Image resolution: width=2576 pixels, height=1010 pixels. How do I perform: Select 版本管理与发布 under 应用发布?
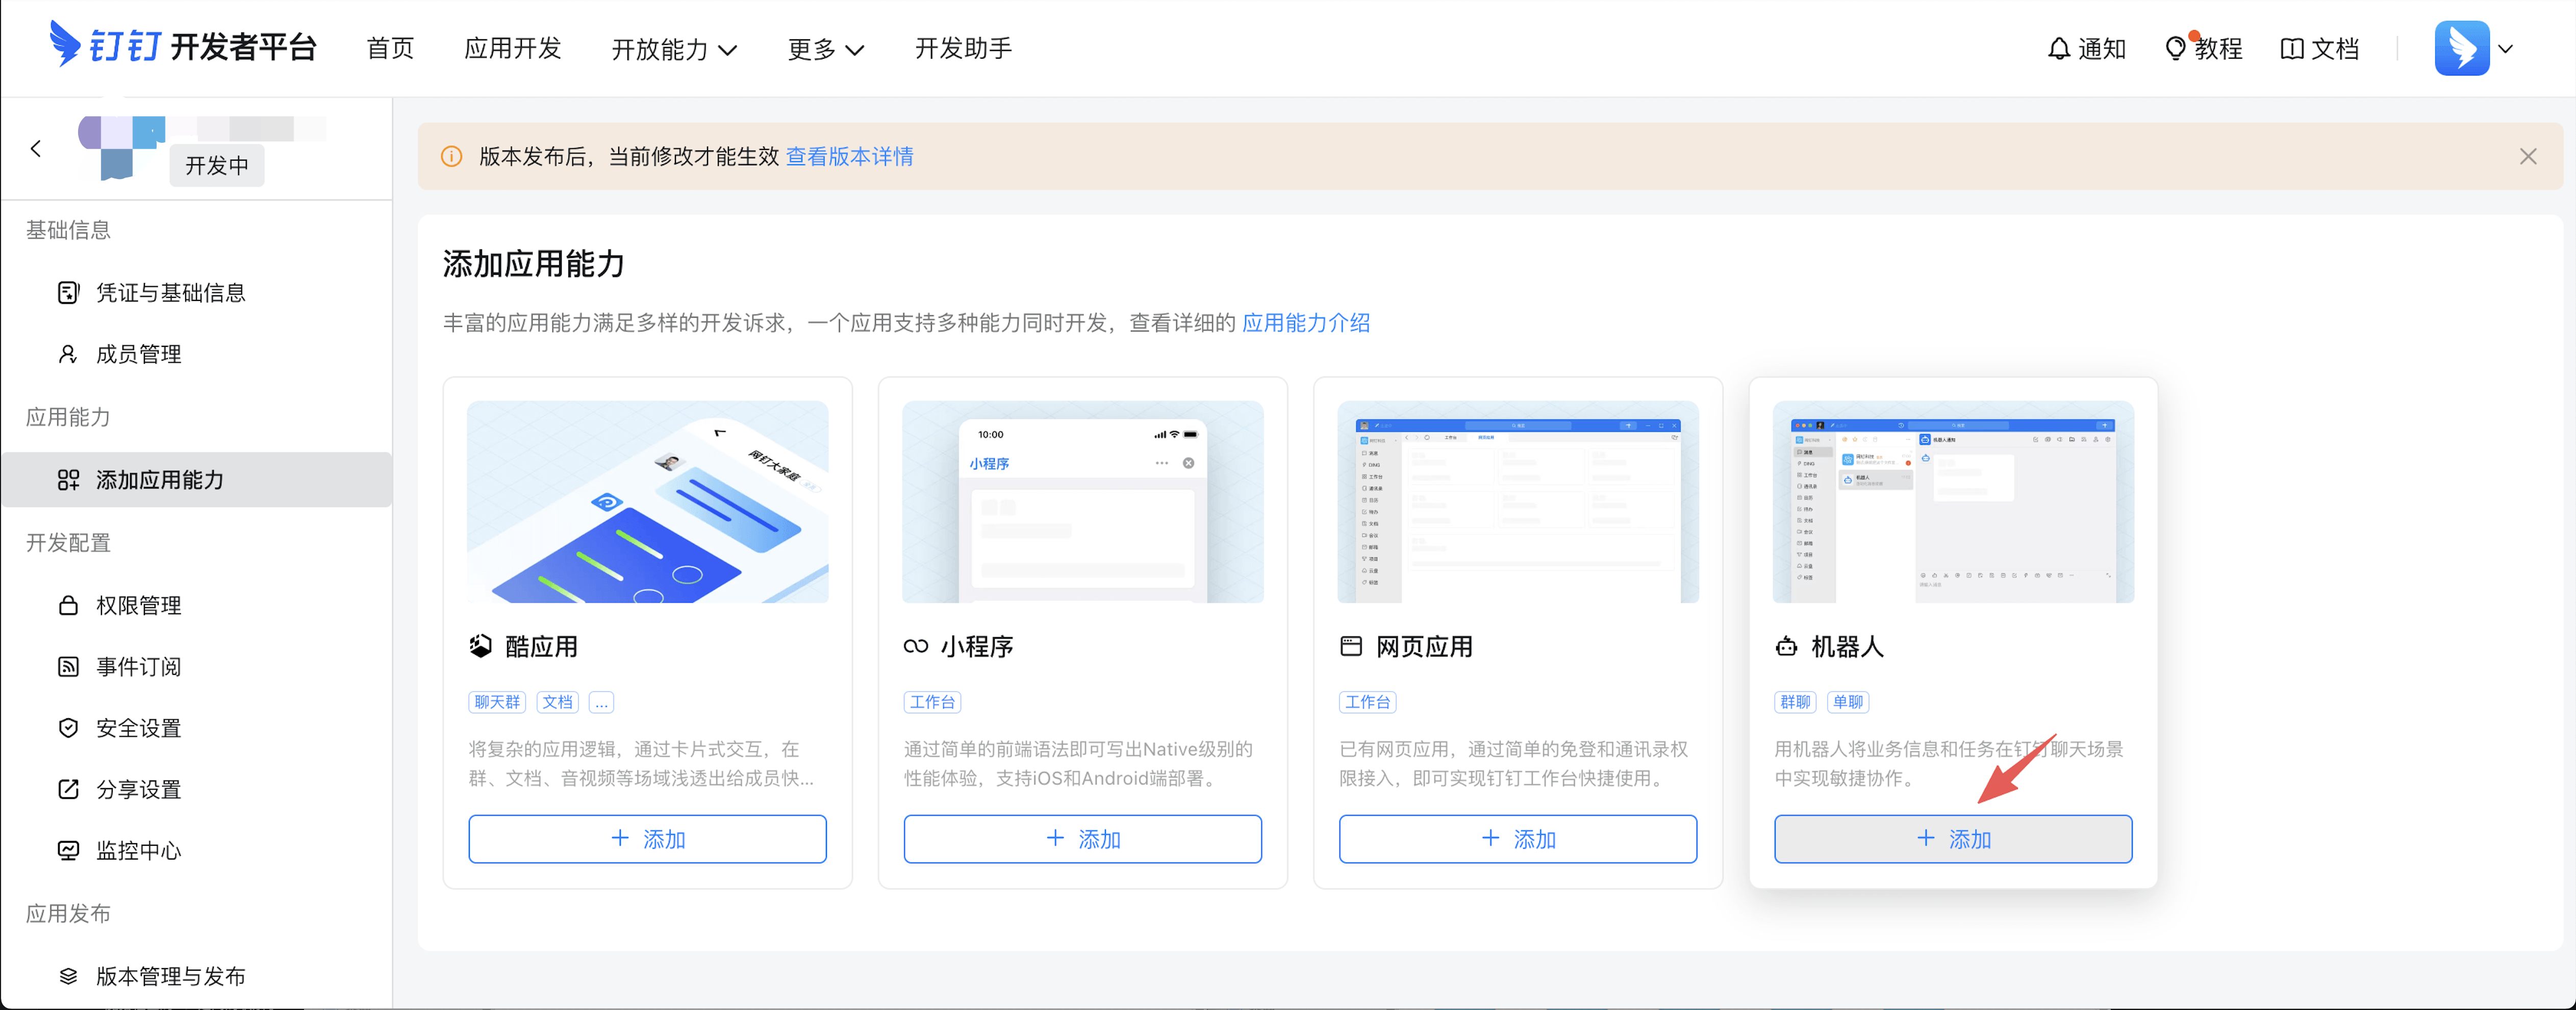pyautogui.click(x=170, y=977)
